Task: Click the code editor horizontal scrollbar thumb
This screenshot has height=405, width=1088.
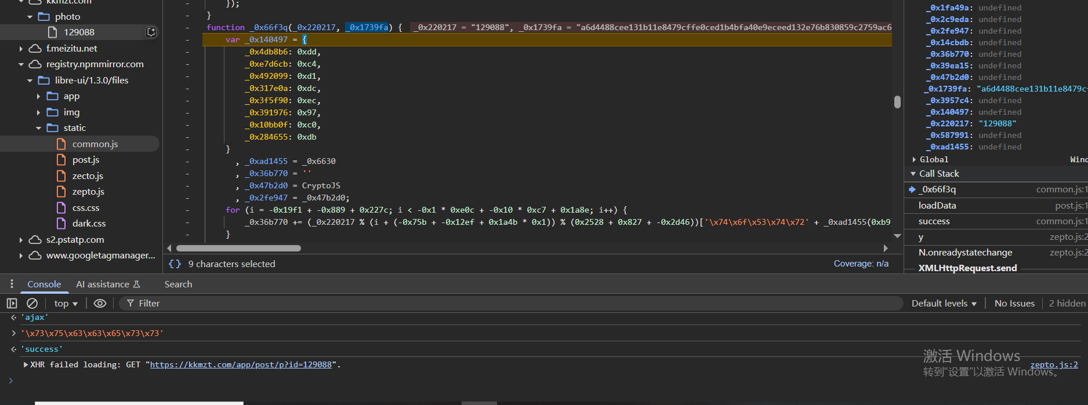Action: (x=238, y=249)
